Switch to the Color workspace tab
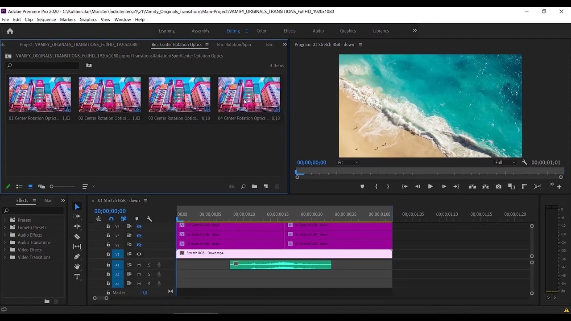Screen dimensions: 571x321 pos(261,31)
